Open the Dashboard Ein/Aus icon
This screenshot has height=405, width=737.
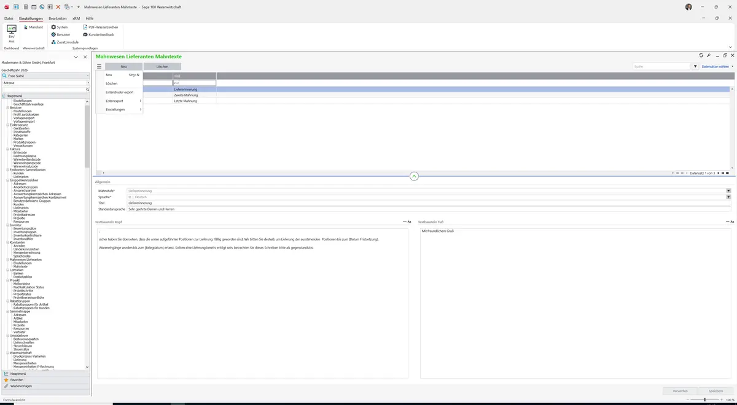[12, 33]
